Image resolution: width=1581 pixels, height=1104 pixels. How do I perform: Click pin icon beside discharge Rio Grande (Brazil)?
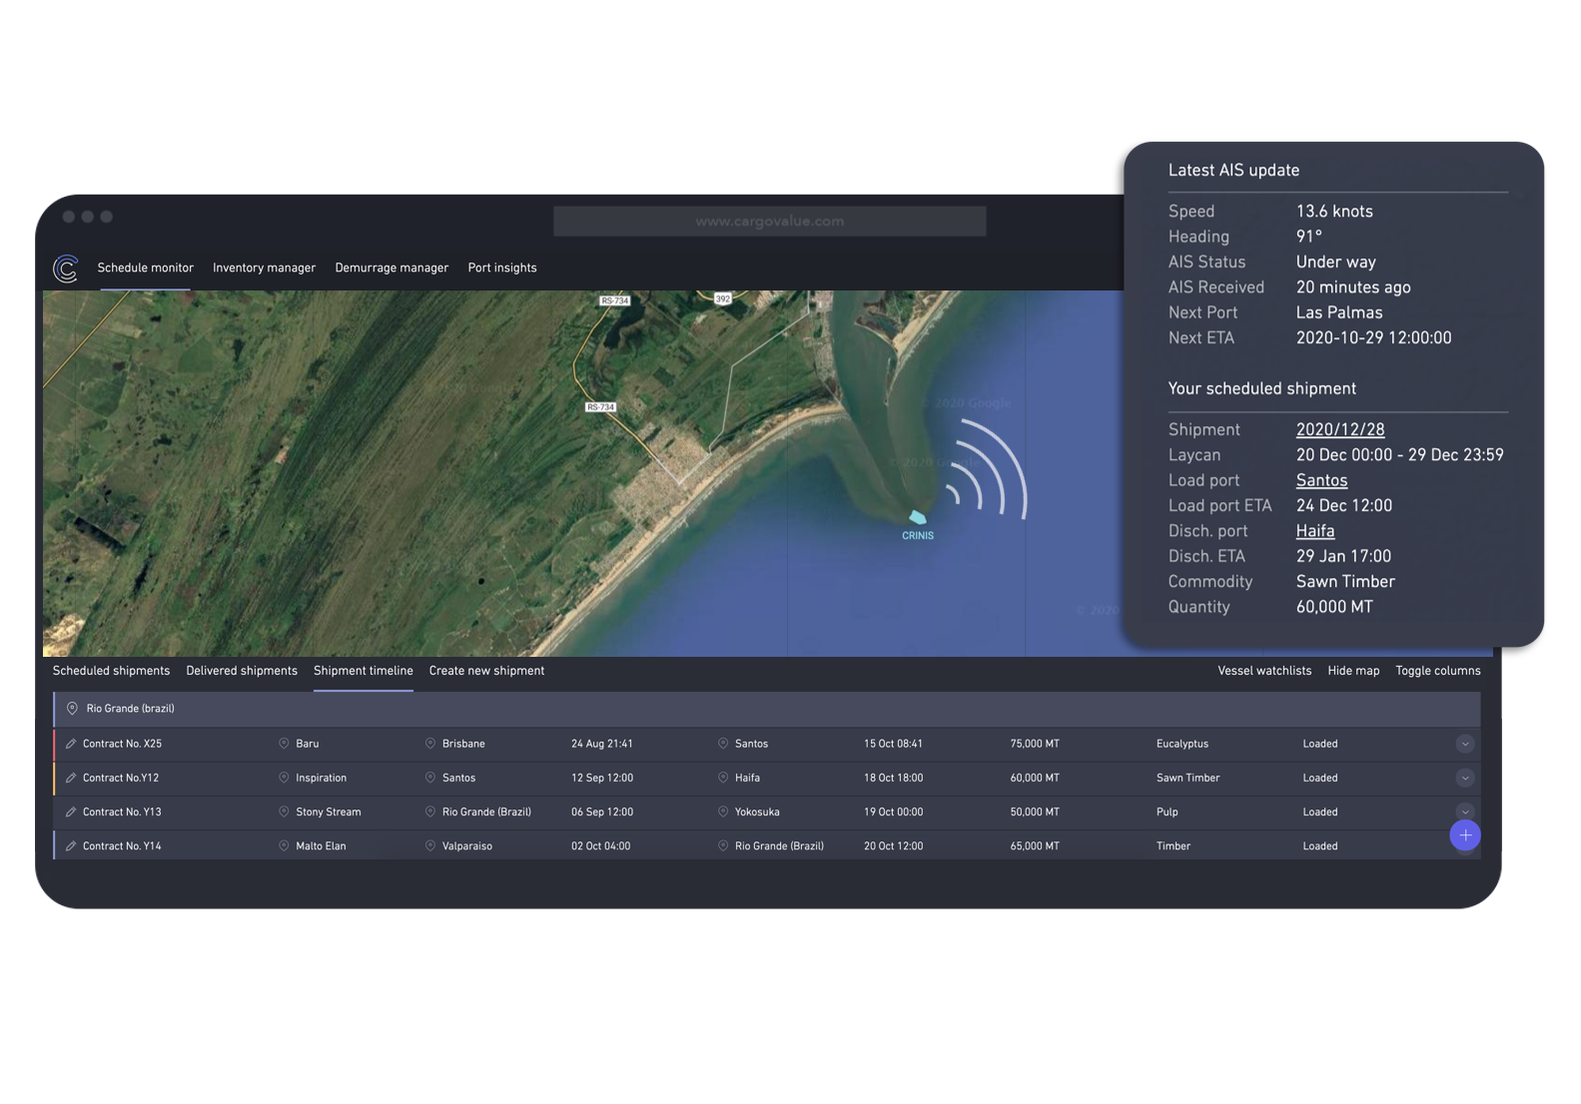[x=723, y=845]
